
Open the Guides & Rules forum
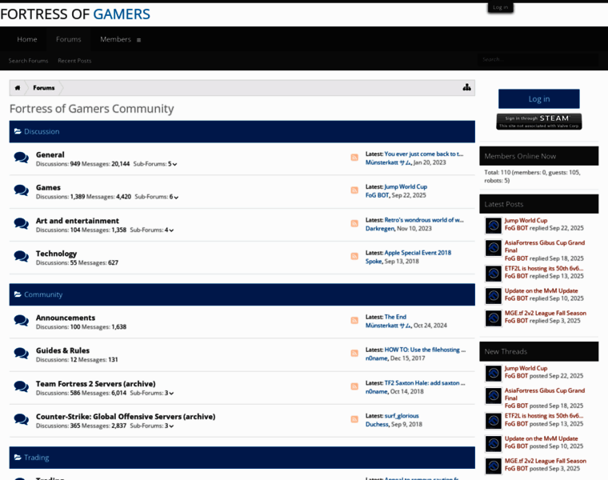[x=63, y=350]
